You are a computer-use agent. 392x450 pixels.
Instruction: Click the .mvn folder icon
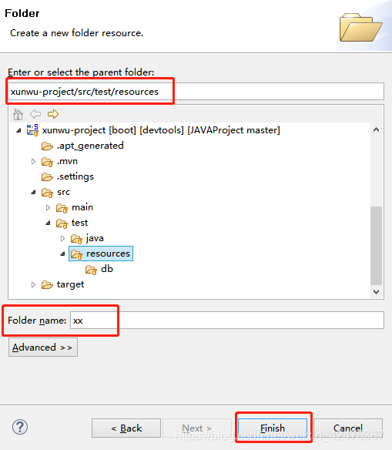coord(47,162)
